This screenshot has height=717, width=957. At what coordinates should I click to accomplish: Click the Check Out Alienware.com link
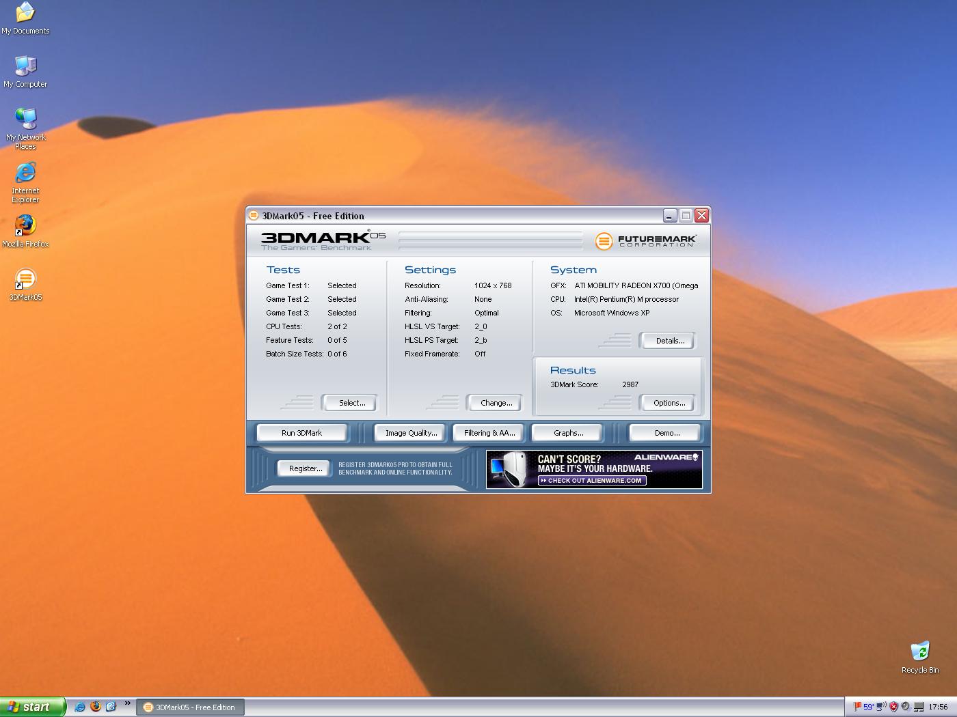[x=592, y=480]
